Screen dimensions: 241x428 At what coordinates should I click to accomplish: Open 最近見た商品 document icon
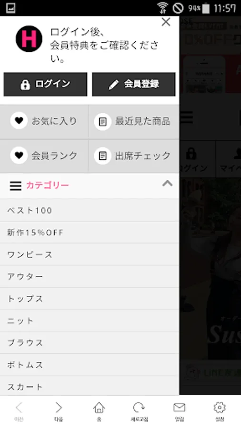(102, 121)
